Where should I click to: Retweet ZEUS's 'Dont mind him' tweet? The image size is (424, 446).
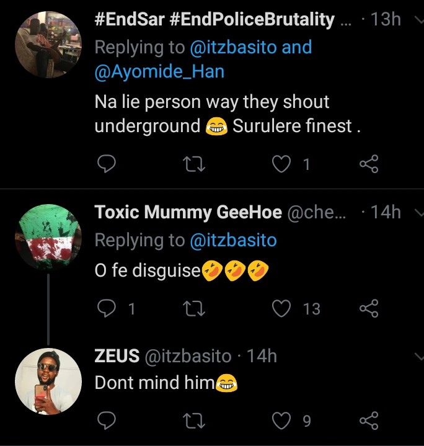click(195, 422)
